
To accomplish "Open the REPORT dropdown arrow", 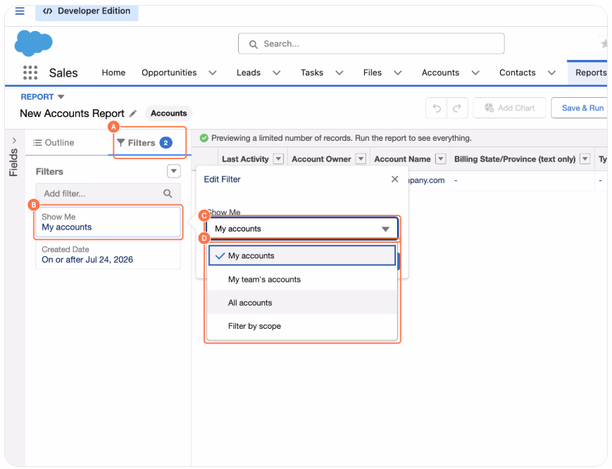I will pos(61,96).
